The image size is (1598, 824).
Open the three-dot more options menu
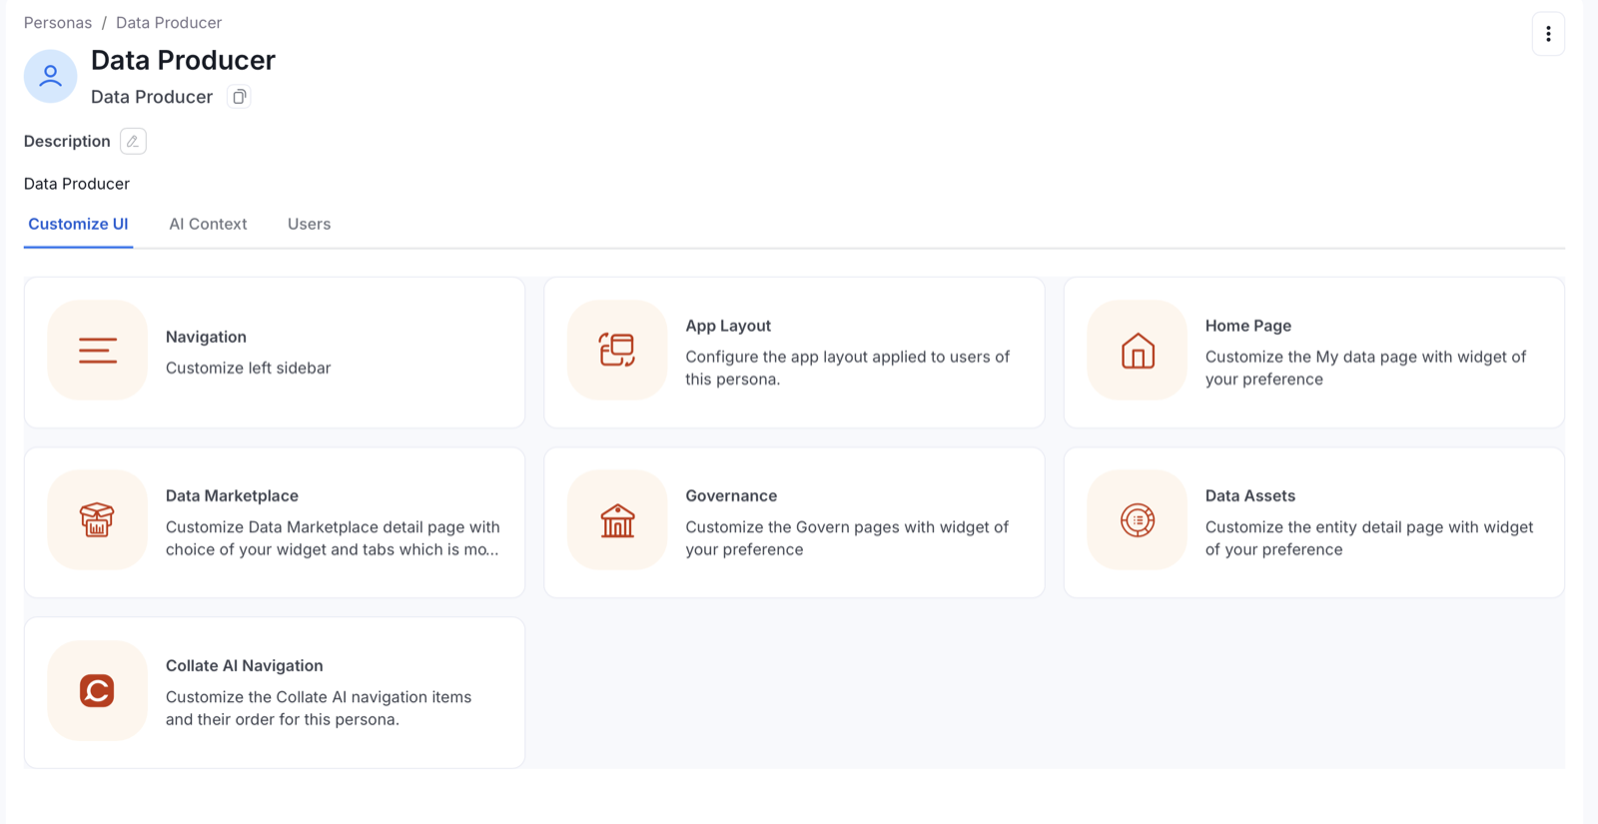(x=1548, y=34)
